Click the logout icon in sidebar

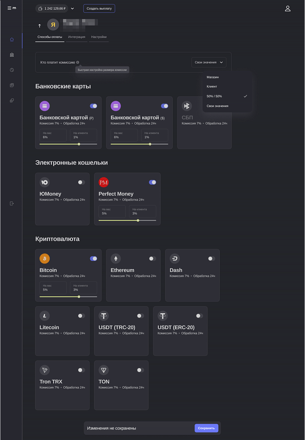12,203
